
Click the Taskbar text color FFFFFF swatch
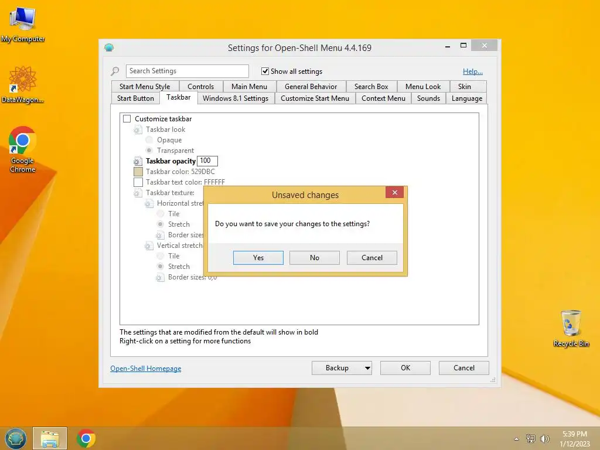(x=138, y=182)
